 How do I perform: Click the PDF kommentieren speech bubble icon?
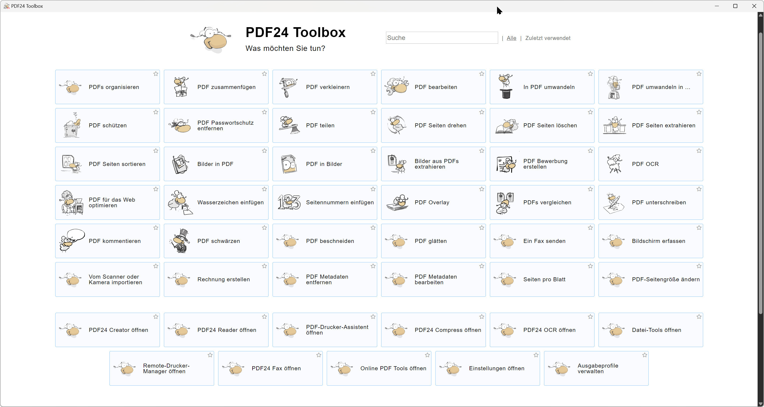coord(72,240)
